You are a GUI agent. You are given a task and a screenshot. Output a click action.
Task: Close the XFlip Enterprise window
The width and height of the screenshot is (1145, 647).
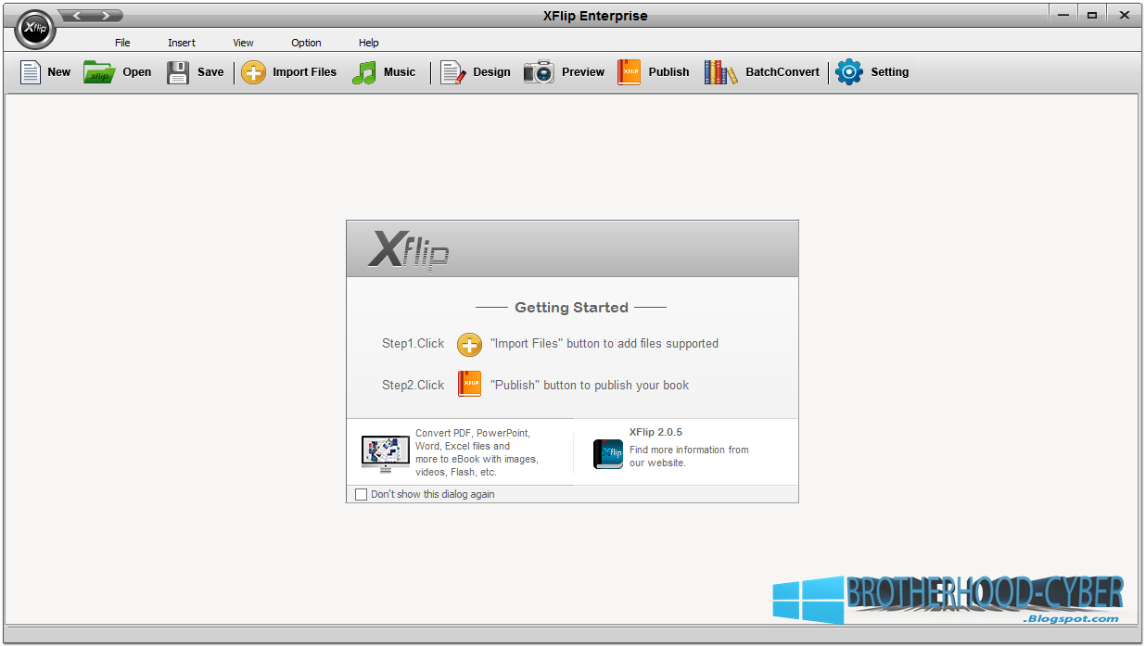(1124, 14)
